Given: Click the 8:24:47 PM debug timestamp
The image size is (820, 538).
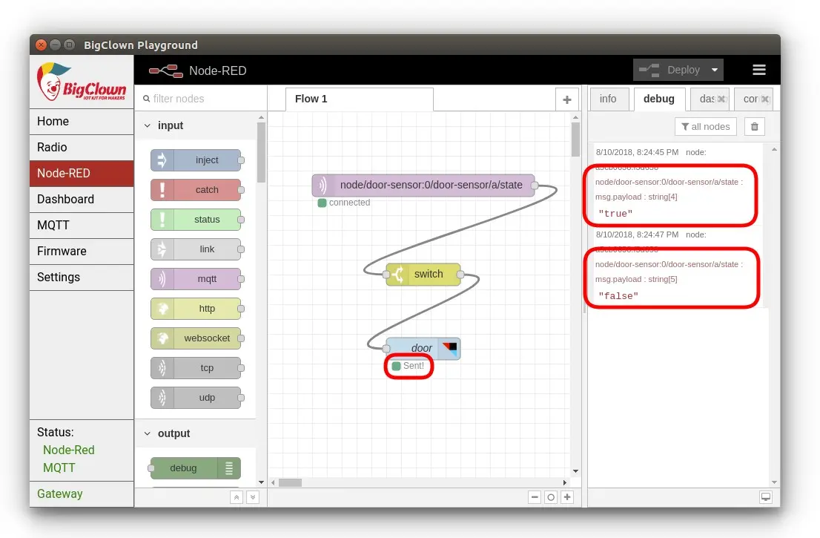Looking at the screenshot, I should click(637, 234).
